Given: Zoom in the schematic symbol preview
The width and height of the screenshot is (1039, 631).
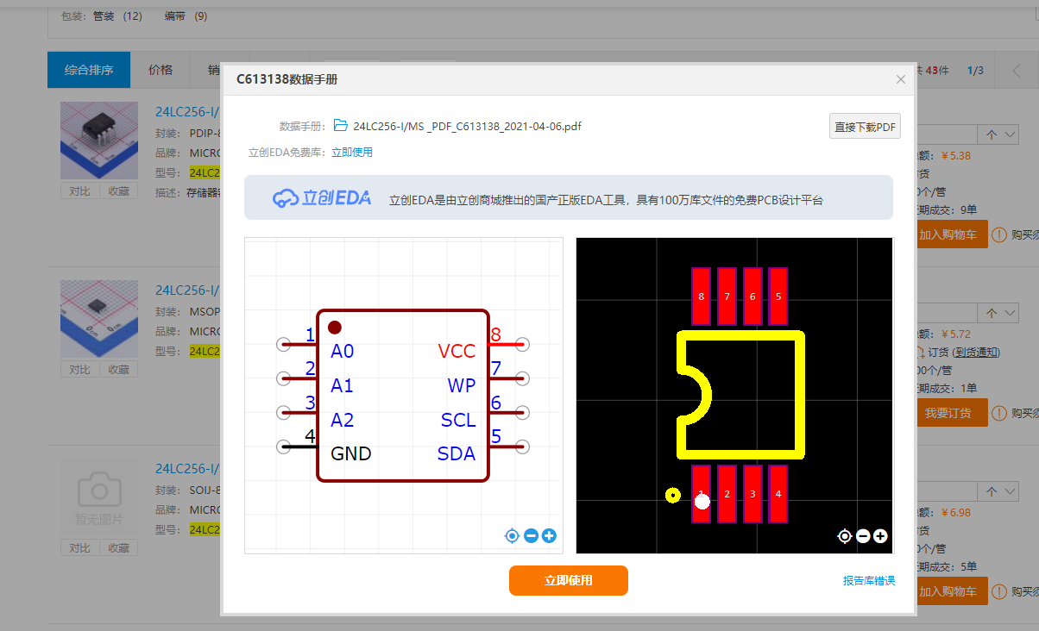Looking at the screenshot, I should click(x=549, y=536).
